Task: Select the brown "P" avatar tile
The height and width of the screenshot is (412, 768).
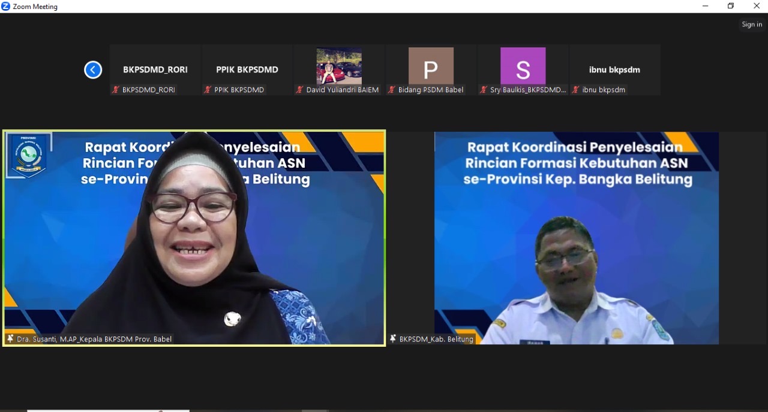Action: 431,66
